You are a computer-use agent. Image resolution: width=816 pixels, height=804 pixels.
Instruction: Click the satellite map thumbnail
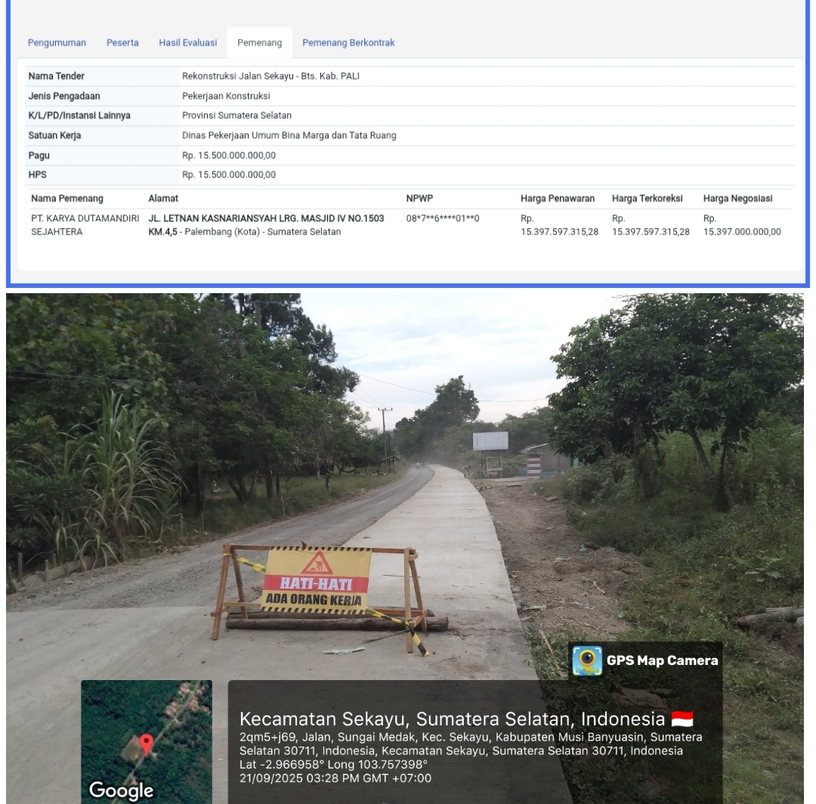point(147,741)
